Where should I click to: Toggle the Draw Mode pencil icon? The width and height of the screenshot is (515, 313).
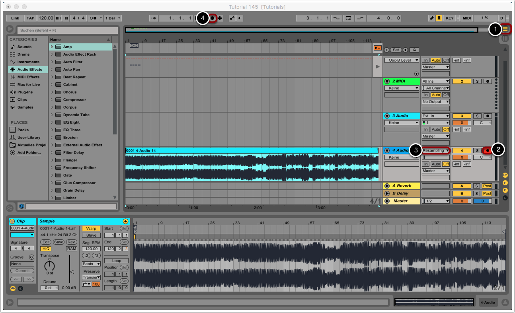coord(432,18)
